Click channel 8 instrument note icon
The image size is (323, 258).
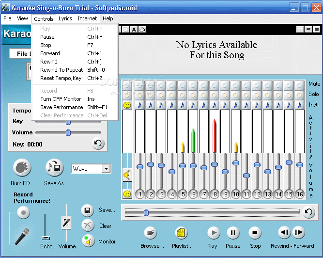(214, 105)
